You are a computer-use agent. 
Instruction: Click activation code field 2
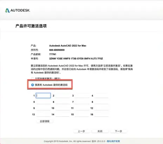[63, 96]
